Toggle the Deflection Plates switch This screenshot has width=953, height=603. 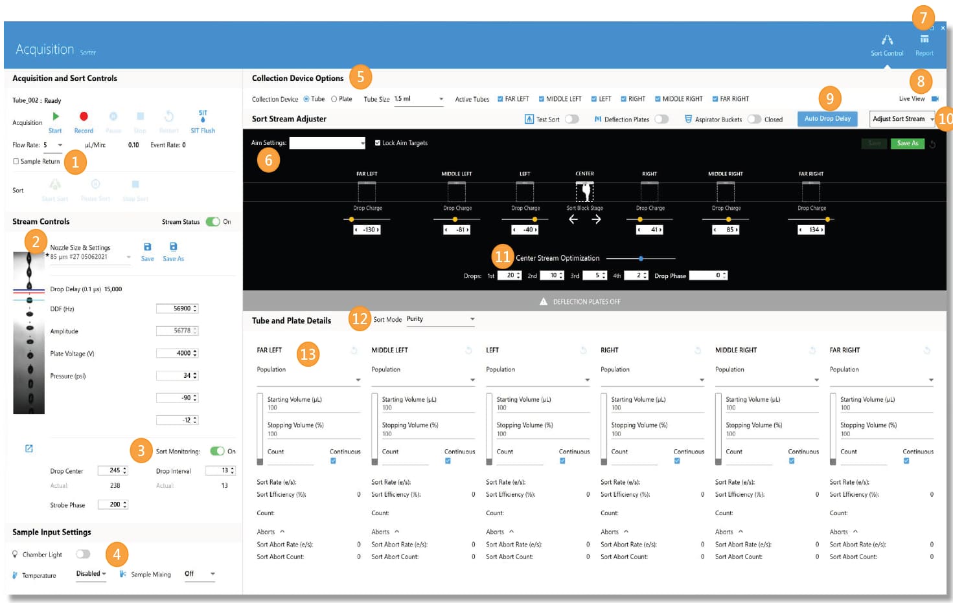pyautogui.click(x=661, y=119)
